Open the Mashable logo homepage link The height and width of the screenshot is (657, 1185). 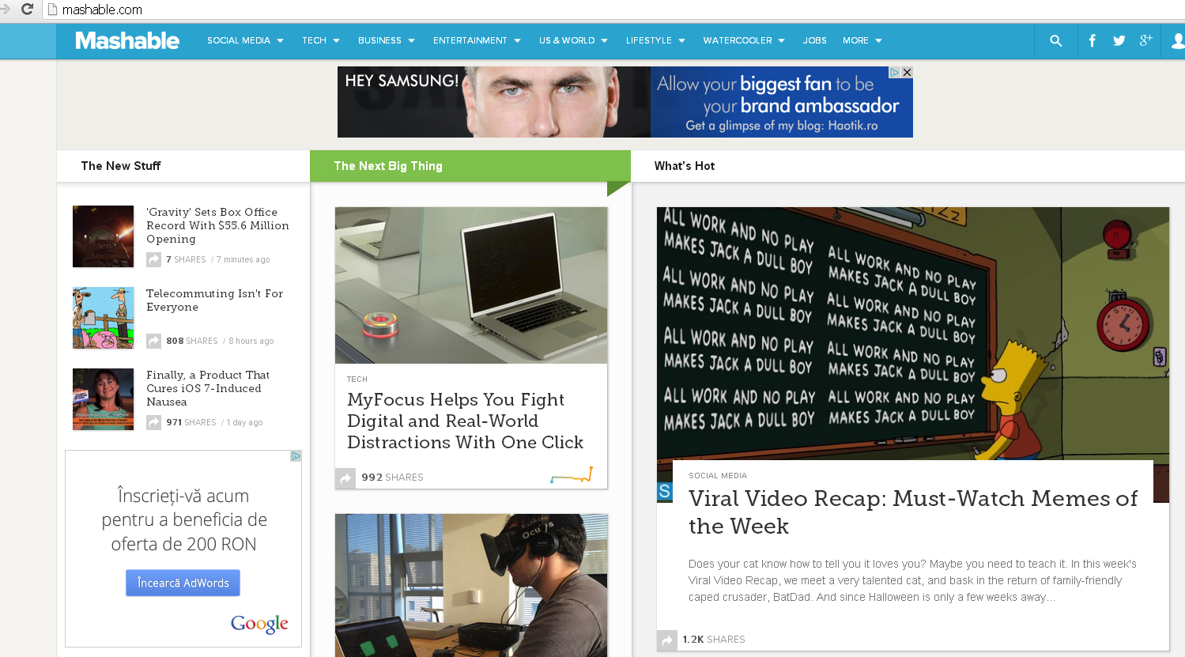[x=127, y=40]
